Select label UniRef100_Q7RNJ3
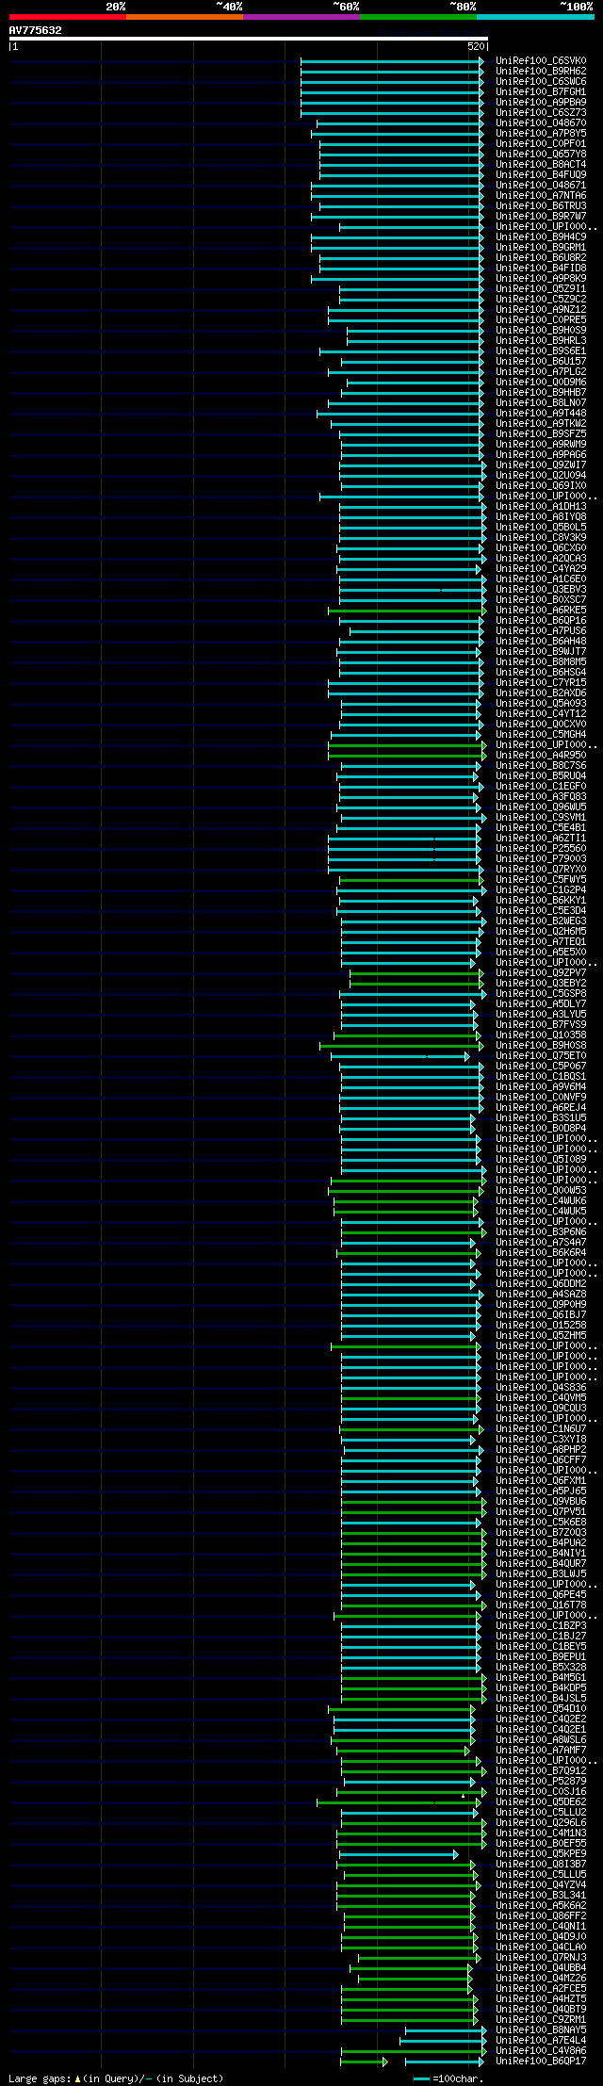 coord(541,1957)
